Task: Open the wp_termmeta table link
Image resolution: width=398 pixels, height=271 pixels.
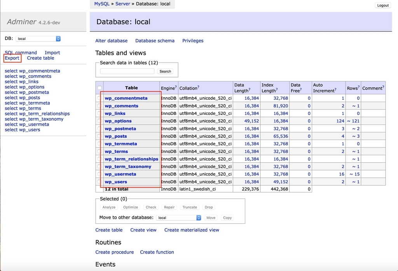Action: tap(121, 144)
